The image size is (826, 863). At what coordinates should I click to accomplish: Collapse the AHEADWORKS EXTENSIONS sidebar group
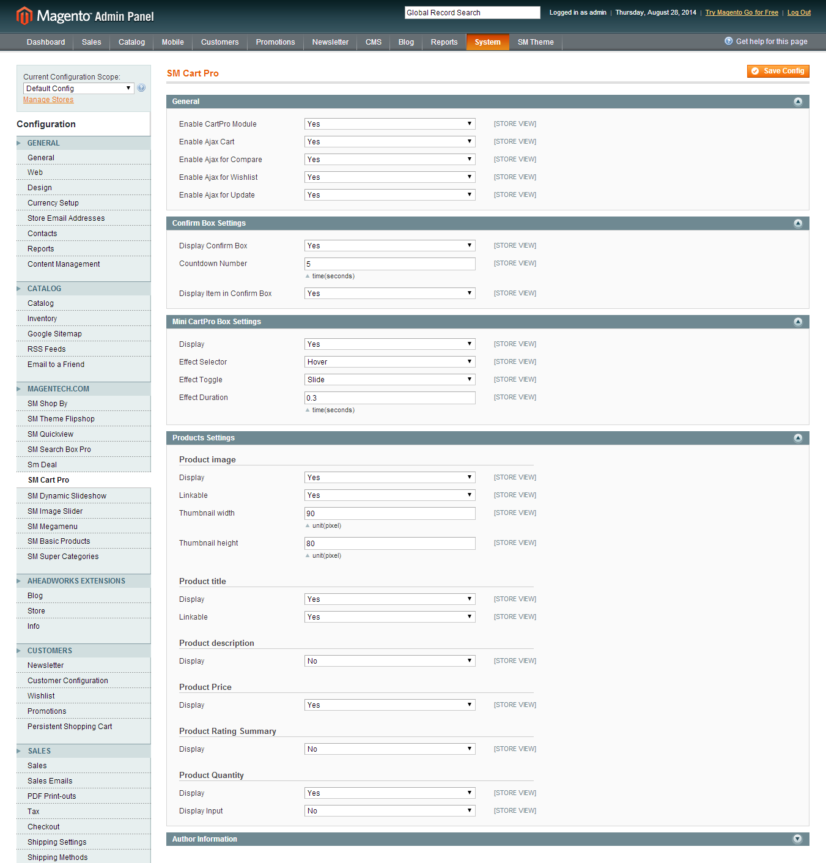pos(83,581)
